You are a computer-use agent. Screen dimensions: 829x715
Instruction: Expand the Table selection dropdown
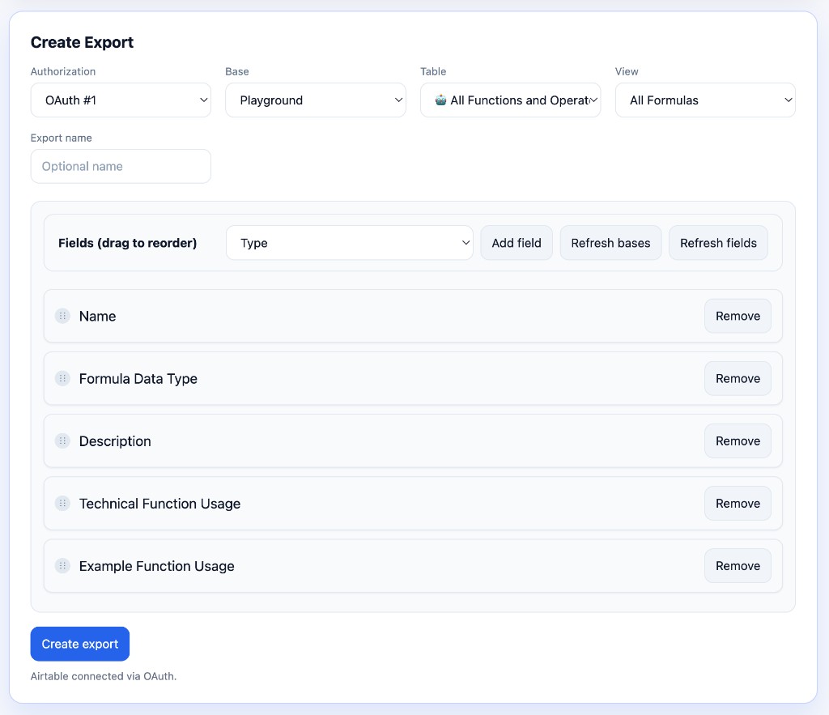pos(510,100)
